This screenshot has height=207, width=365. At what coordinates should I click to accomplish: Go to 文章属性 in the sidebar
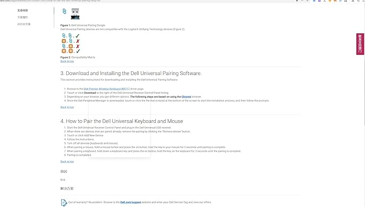click(x=23, y=17)
